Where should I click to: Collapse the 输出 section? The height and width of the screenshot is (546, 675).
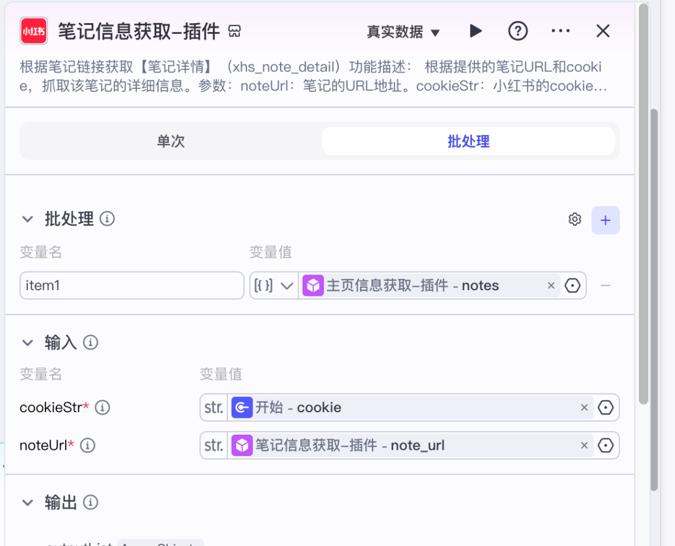click(27, 502)
